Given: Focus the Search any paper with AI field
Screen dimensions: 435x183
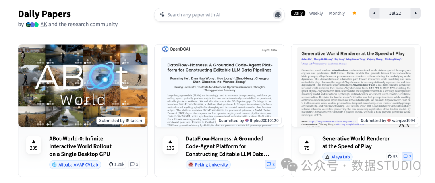Looking at the screenshot, I should pos(220,15).
